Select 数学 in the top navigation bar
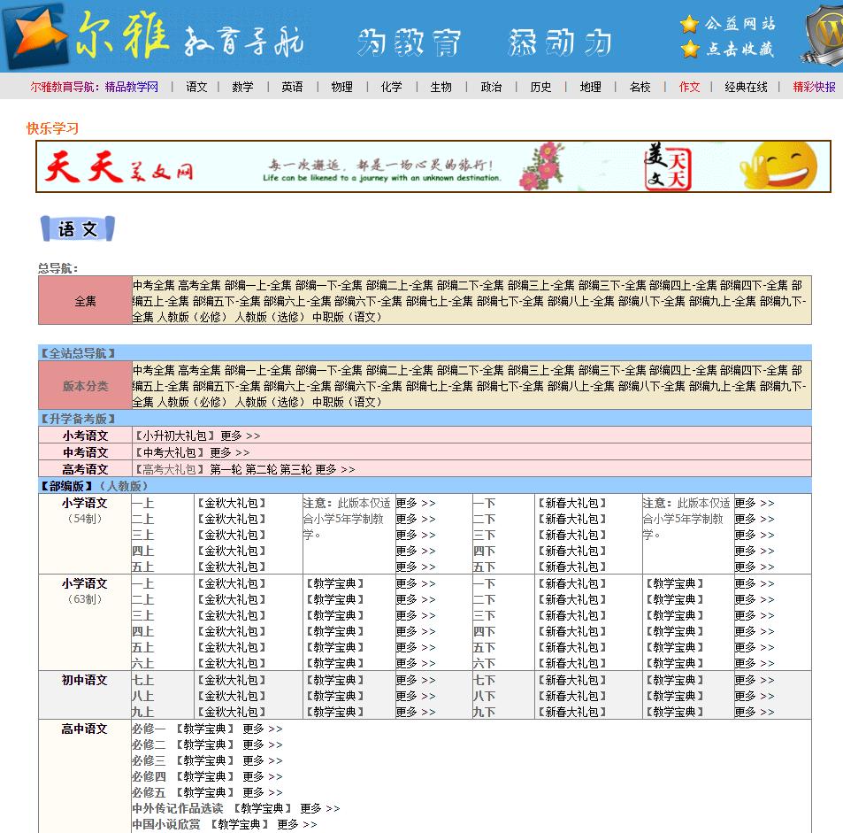843x833 pixels. pyautogui.click(x=243, y=88)
